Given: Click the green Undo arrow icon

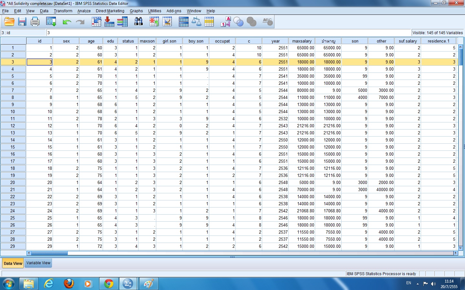Looking at the screenshot, I should pyautogui.click(x=67, y=22).
